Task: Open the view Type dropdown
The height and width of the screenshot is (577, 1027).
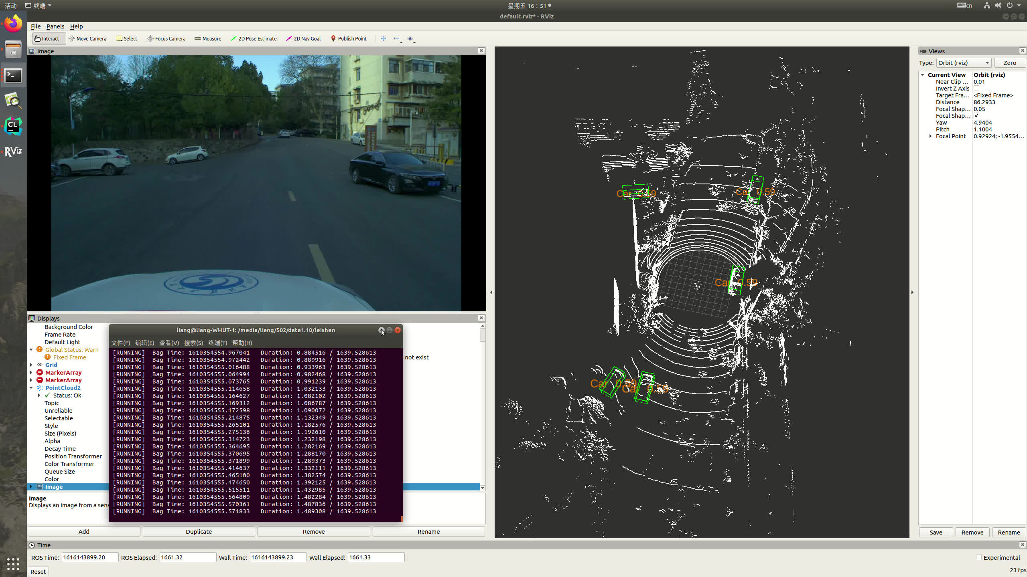Action: coord(964,63)
